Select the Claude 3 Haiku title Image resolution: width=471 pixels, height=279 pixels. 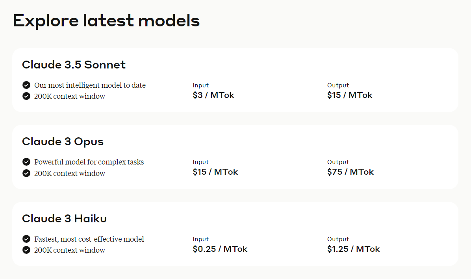click(64, 218)
